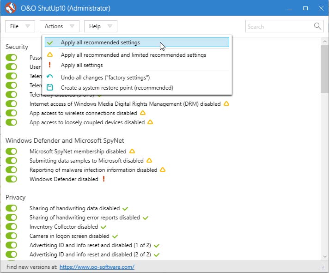Choose Apply all settings

click(137, 65)
